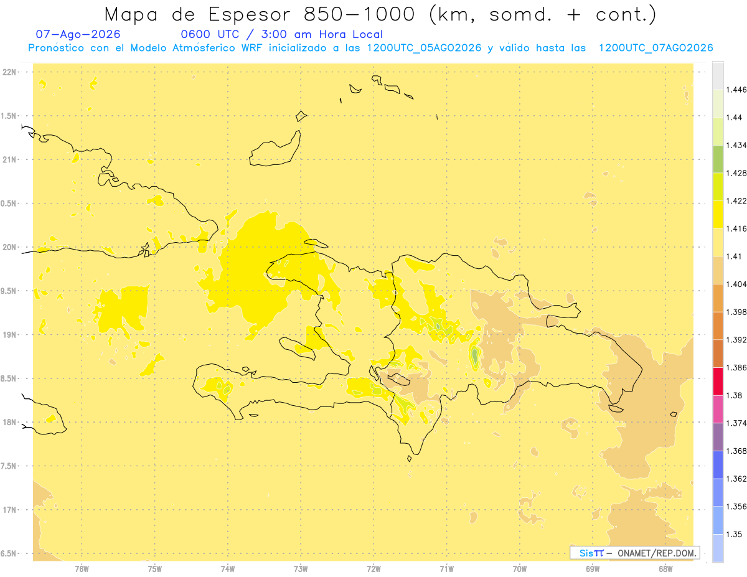Click the pale blue colorbar segment below 1.35
The image size is (747, 577).
click(718, 548)
